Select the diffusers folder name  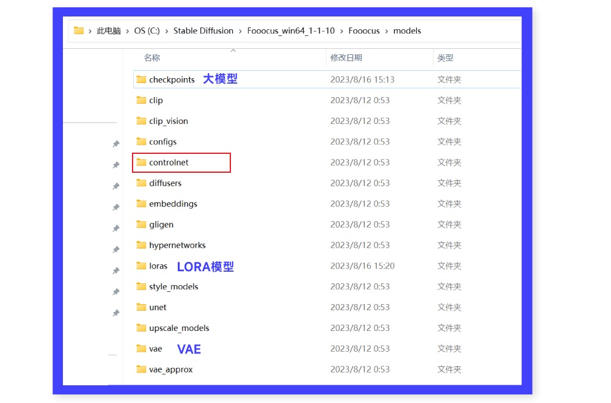(165, 183)
